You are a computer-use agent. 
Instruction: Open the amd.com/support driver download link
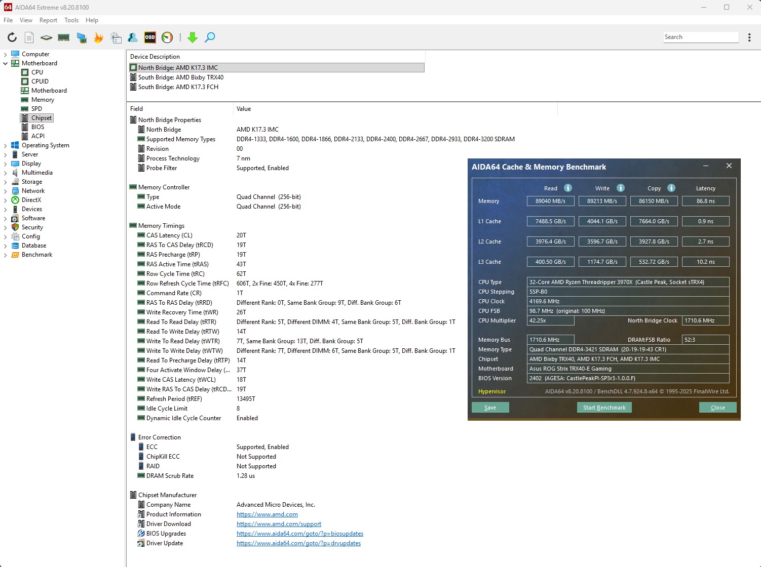click(279, 524)
